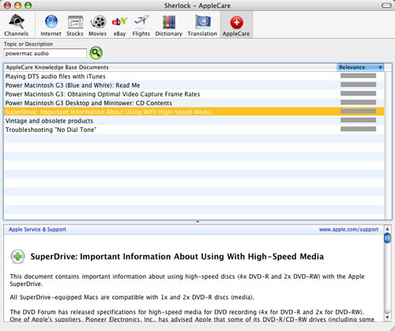The width and height of the screenshot is (395, 331).
Task: Click the Topic or Description search field
Action: [45, 54]
